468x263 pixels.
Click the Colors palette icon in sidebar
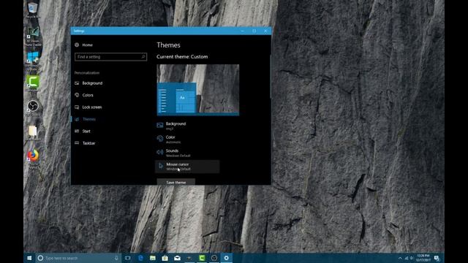77,95
